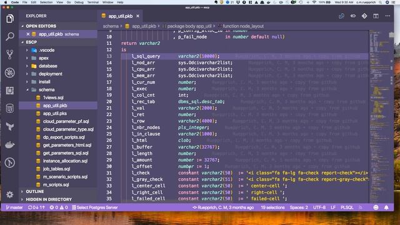Change indentation via Spaces: 2

click(x=299, y=207)
